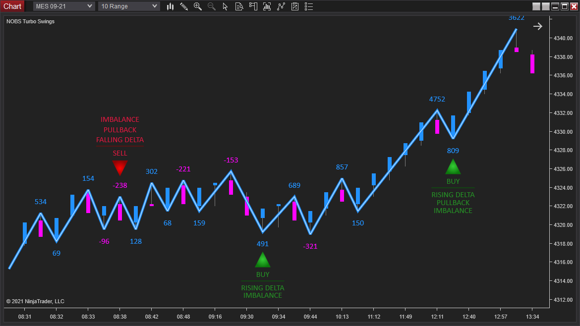The height and width of the screenshot is (326, 580).
Task: Click the red SELL label
Action: point(120,153)
